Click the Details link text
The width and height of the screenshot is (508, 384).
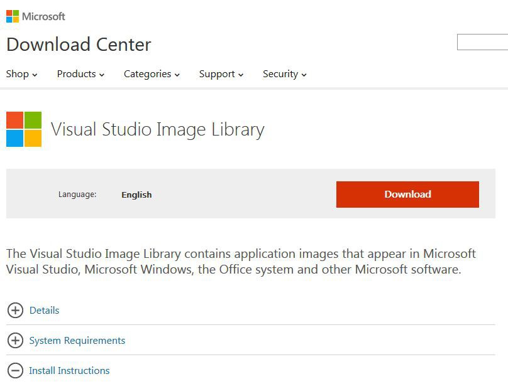pyautogui.click(x=44, y=310)
